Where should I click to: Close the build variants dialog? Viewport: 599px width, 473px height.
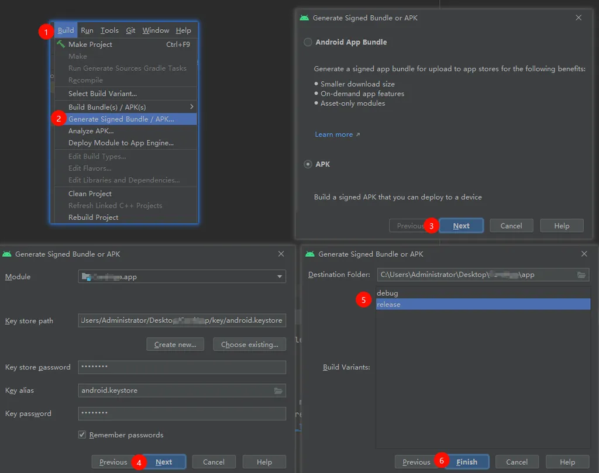584,254
